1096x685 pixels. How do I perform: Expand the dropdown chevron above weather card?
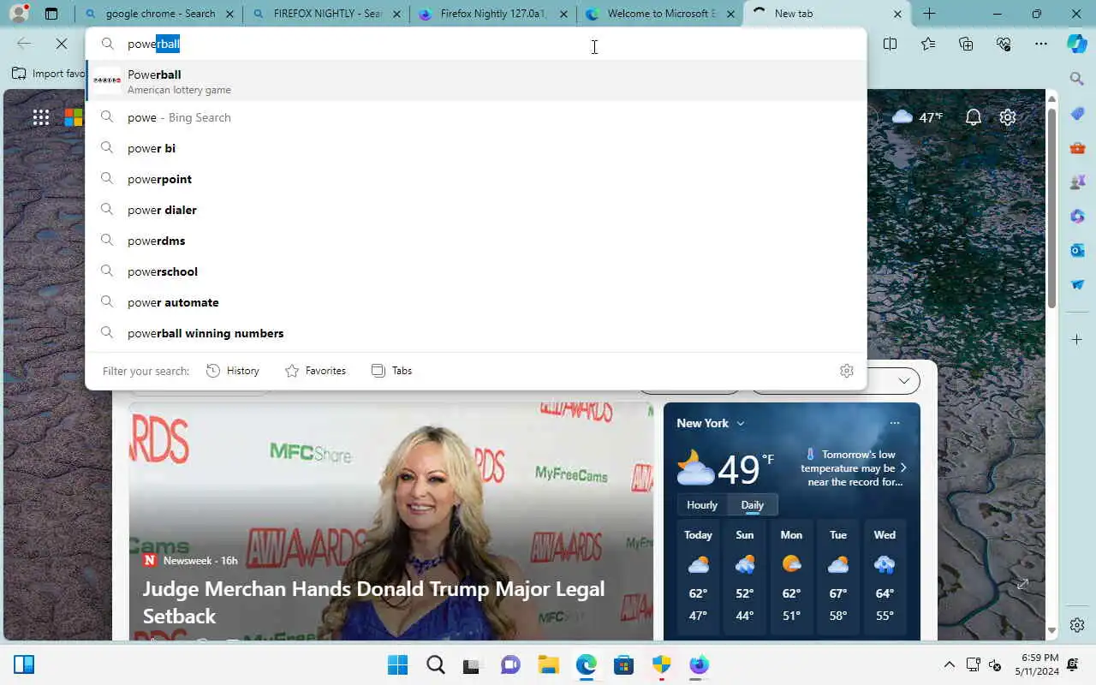tap(903, 380)
